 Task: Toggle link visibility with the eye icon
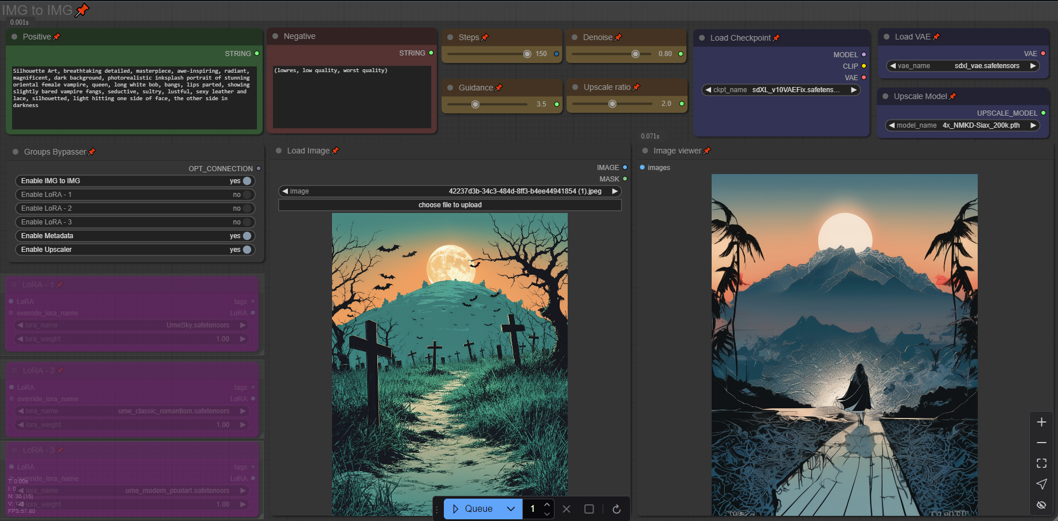[x=1041, y=505]
